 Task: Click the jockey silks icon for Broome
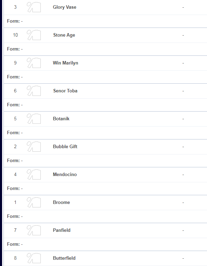coord(34,202)
